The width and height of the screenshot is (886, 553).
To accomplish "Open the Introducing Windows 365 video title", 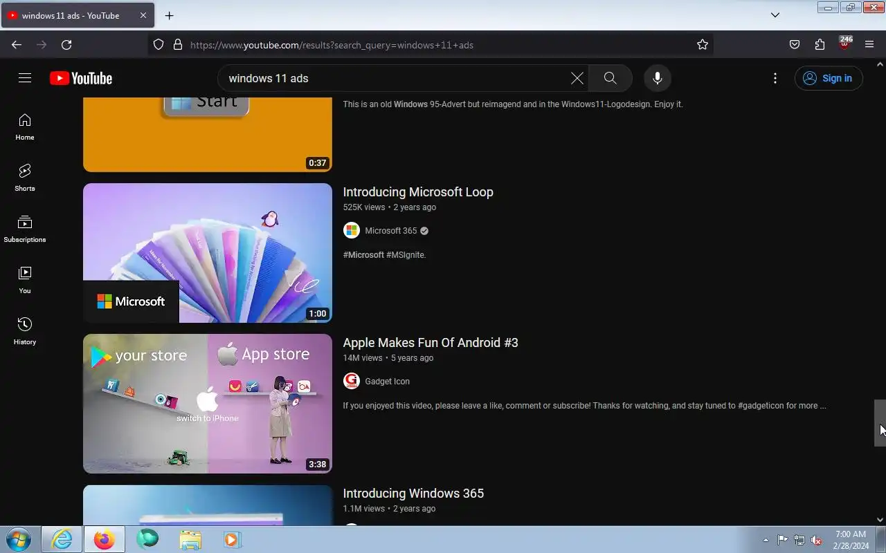I will click(413, 494).
